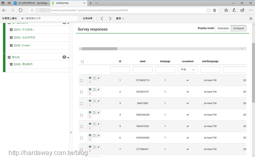This screenshot has width=255, height=157.
Task: Tick the checkbox for response id 2
Action: (x=81, y=92)
